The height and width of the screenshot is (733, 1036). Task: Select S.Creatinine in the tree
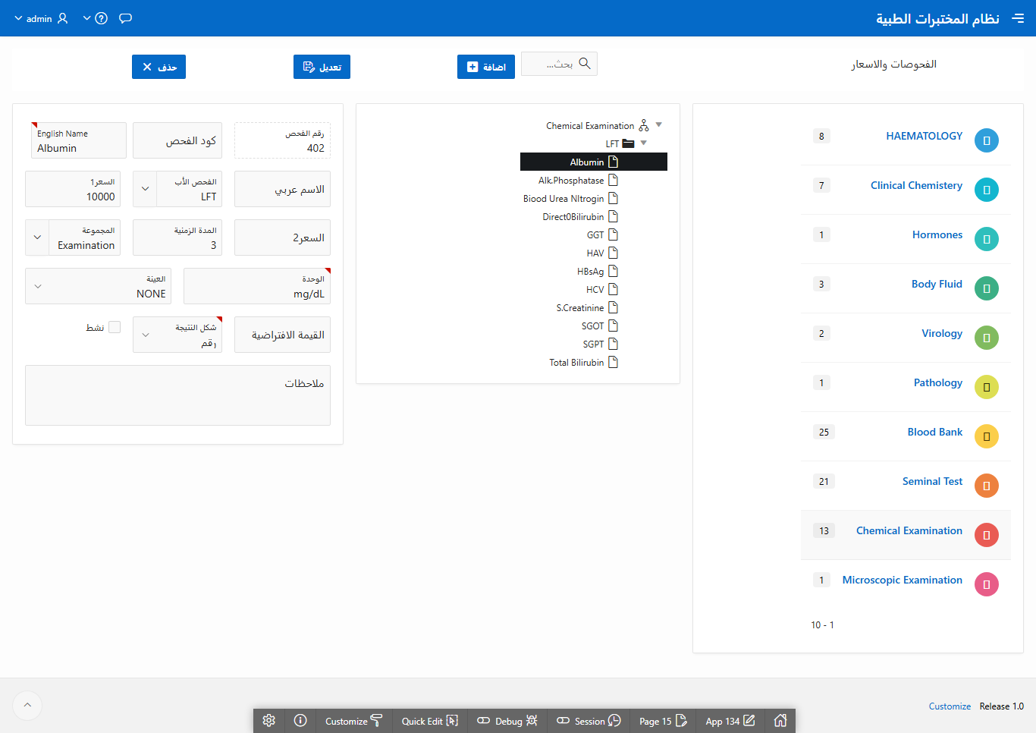pos(587,307)
